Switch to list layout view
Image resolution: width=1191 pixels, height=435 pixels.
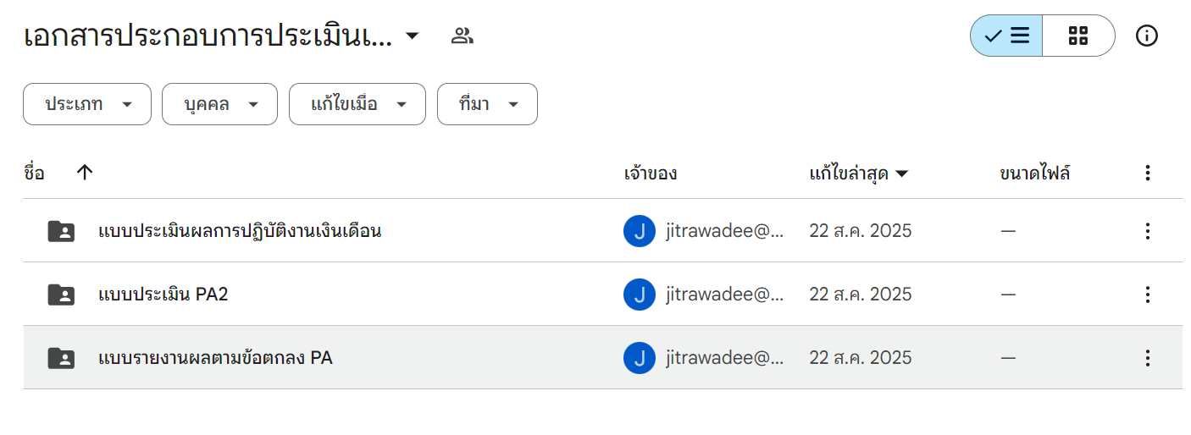click(x=1007, y=36)
